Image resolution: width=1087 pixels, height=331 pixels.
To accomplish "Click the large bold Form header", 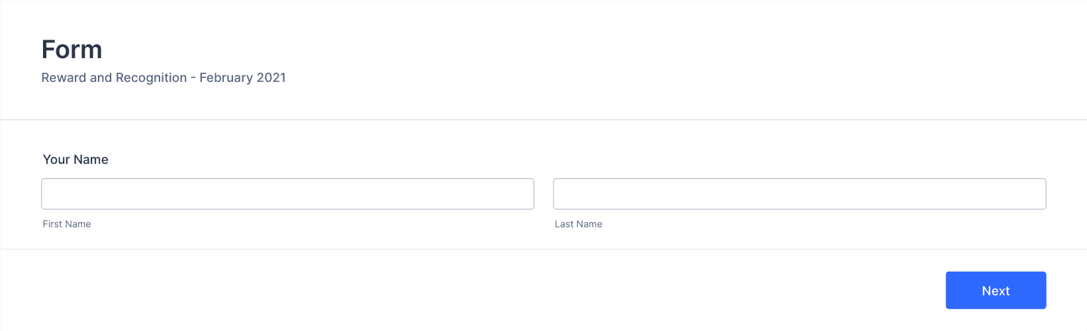I will click(71, 50).
